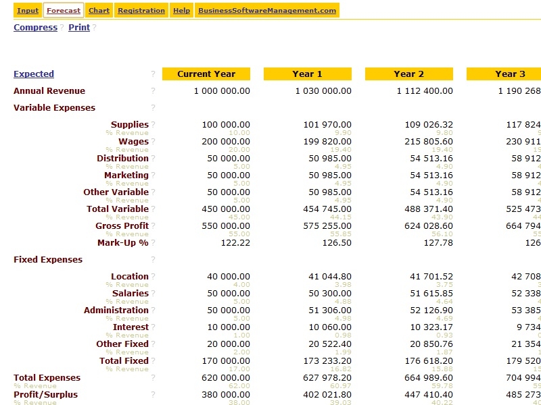Click help question mark for Interest
The height and width of the screenshot is (405, 541).
[x=153, y=327]
